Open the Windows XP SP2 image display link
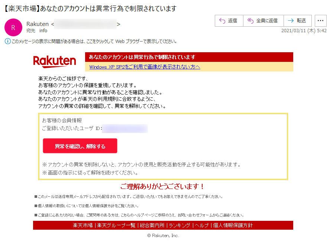The image size is (330, 246). pyautogui.click(x=145, y=67)
